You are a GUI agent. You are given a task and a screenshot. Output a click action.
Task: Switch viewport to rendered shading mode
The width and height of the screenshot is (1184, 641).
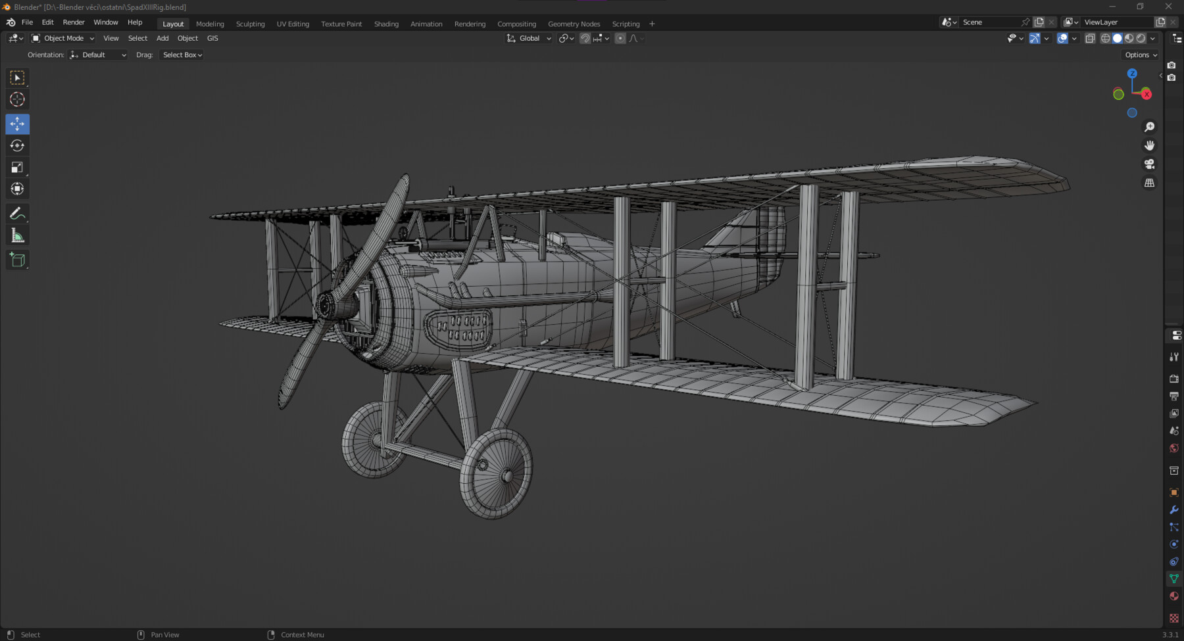click(1139, 38)
